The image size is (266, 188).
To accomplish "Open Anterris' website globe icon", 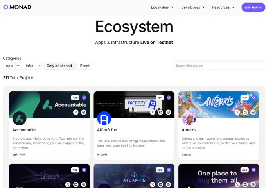I will point(253,112).
